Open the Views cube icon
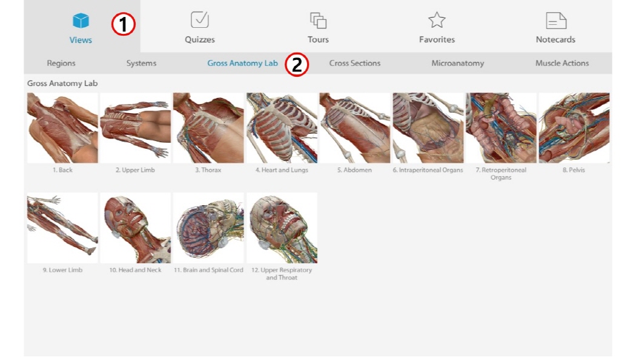The height and width of the screenshot is (357, 636). coord(81,21)
